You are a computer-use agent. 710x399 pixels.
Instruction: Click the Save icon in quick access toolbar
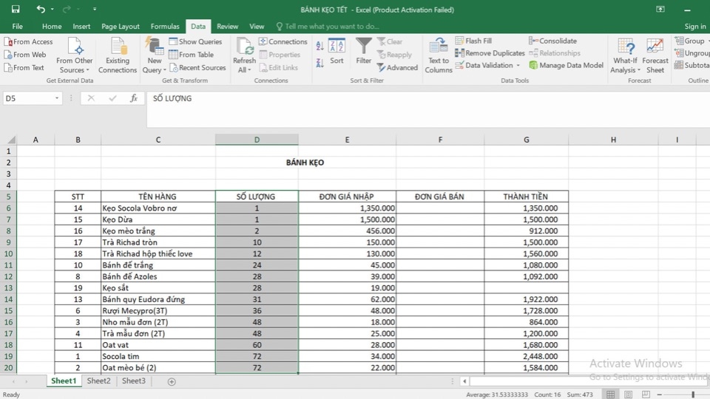[x=16, y=9]
